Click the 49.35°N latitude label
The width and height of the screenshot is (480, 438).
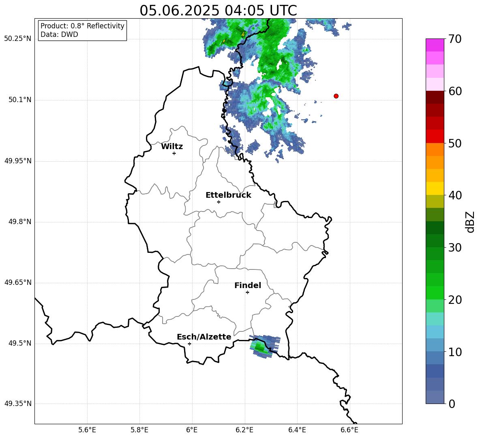tap(18, 404)
